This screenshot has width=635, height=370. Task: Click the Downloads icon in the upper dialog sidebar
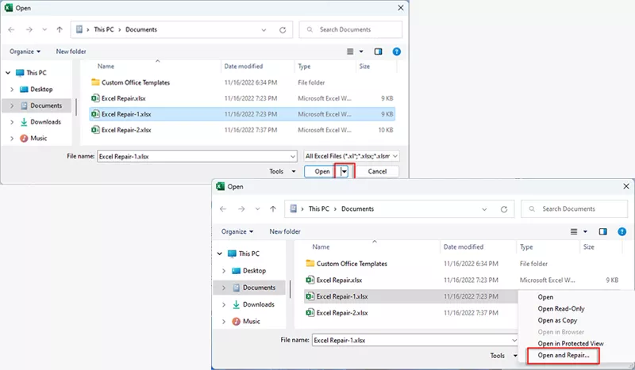(x=24, y=122)
